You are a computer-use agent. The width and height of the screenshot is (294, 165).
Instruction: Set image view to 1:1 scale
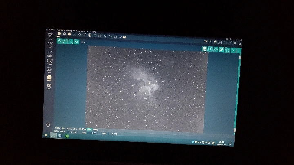coord(76,42)
